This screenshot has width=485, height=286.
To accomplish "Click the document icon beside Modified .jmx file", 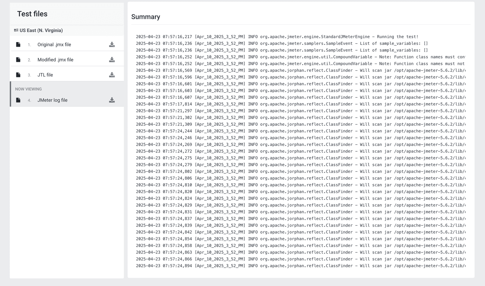I will pos(18,60).
